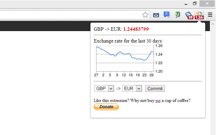Open the Chrome hamburger menu

[210, 15]
